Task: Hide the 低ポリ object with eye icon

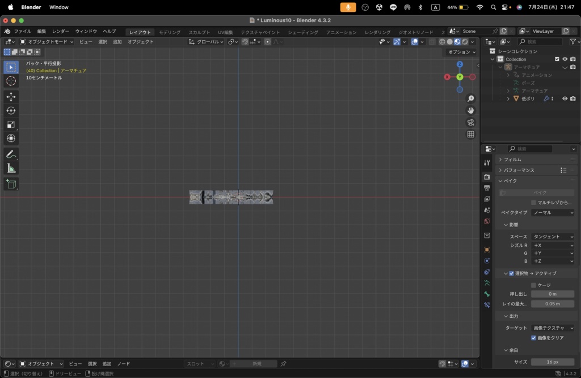Action: click(x=565, y=99)
